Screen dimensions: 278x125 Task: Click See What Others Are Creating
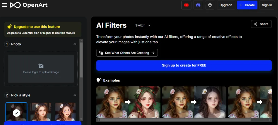tap(127, 53)
